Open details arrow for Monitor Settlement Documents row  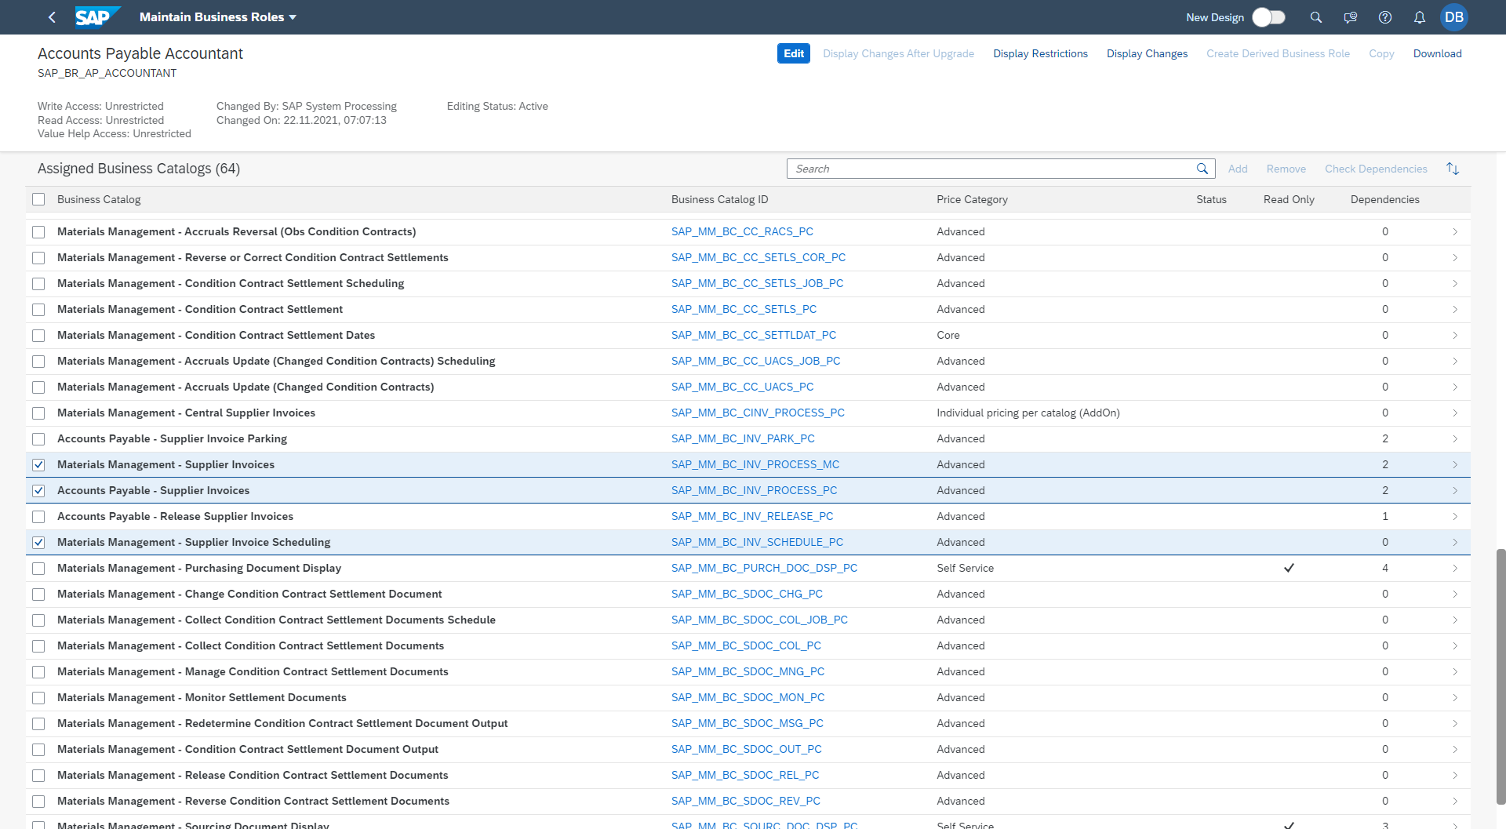1454,697
